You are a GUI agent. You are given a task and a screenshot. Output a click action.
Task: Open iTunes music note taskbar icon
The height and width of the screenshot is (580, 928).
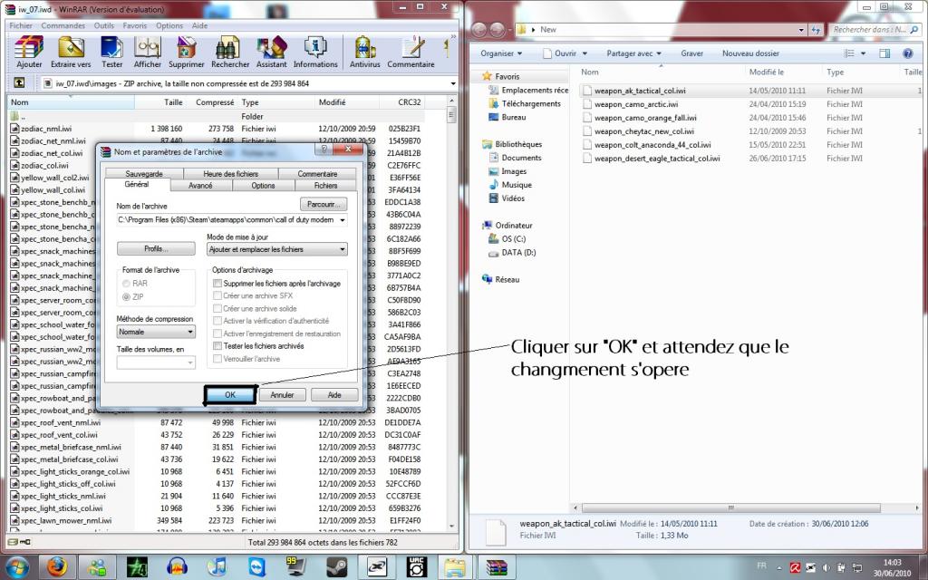pyautogui.click(x=217, y=567)
